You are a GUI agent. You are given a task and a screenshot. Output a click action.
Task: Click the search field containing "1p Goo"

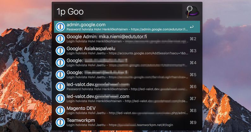pos(118,11)
